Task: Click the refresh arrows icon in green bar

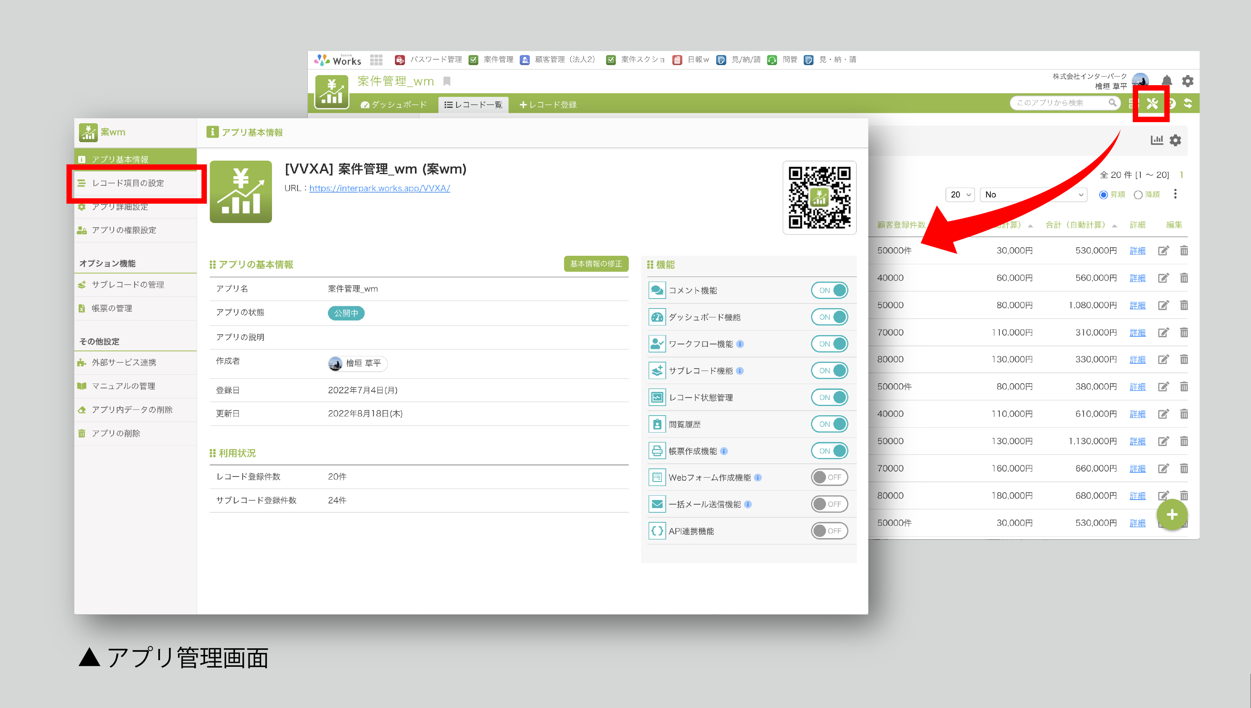Action: tap(1188, 104)
